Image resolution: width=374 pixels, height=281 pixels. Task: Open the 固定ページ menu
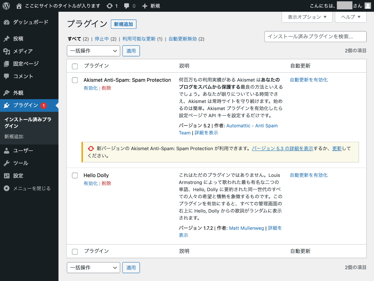pos(29,64)
